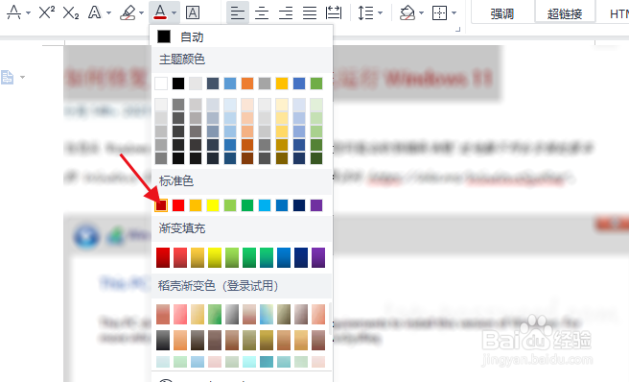
Task: Open strikethrough options dropdown arrow
Action: (28, 13)
